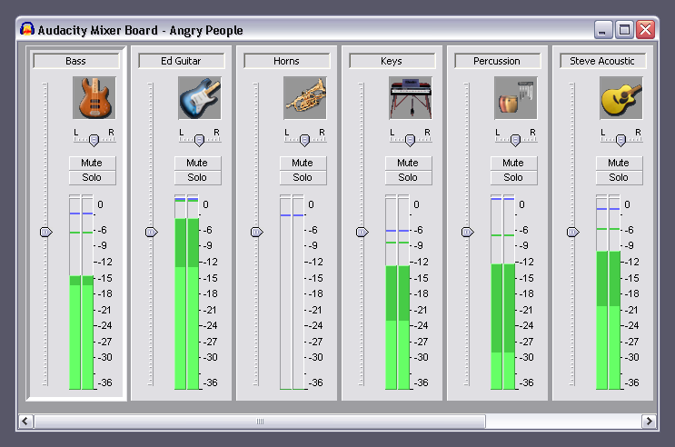Image resolution: width=675 pixels, height=447 pixels.
Task: Click the Keys gain slider thumb
Action: [362, 232]
